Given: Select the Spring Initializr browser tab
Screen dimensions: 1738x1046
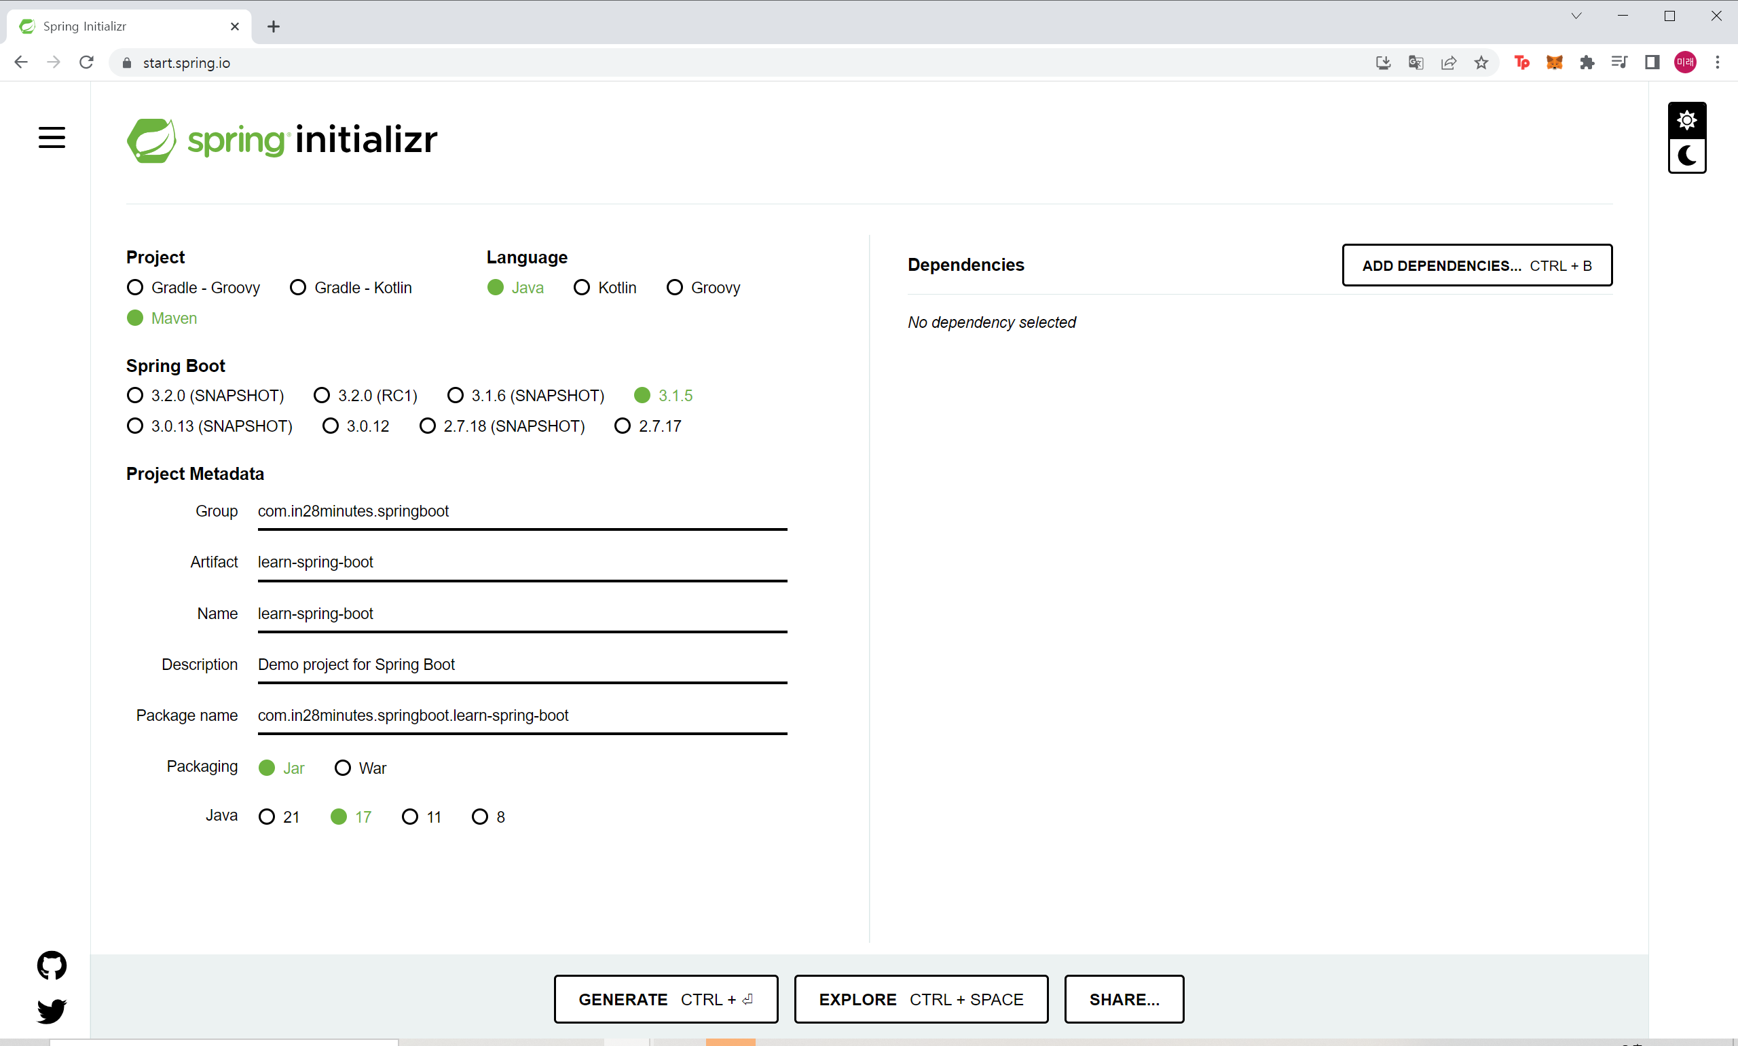Looking at the screenshot, I should (x=129, y=26).
